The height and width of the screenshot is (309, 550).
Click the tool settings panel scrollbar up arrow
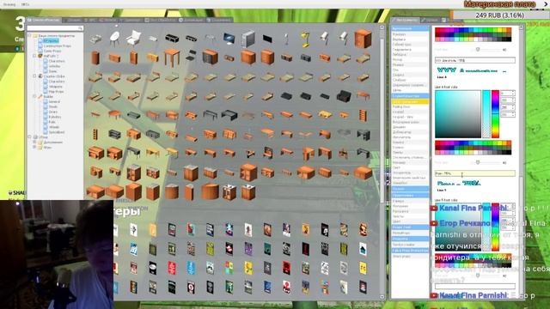pyautogui.click(x=522, y=27)
